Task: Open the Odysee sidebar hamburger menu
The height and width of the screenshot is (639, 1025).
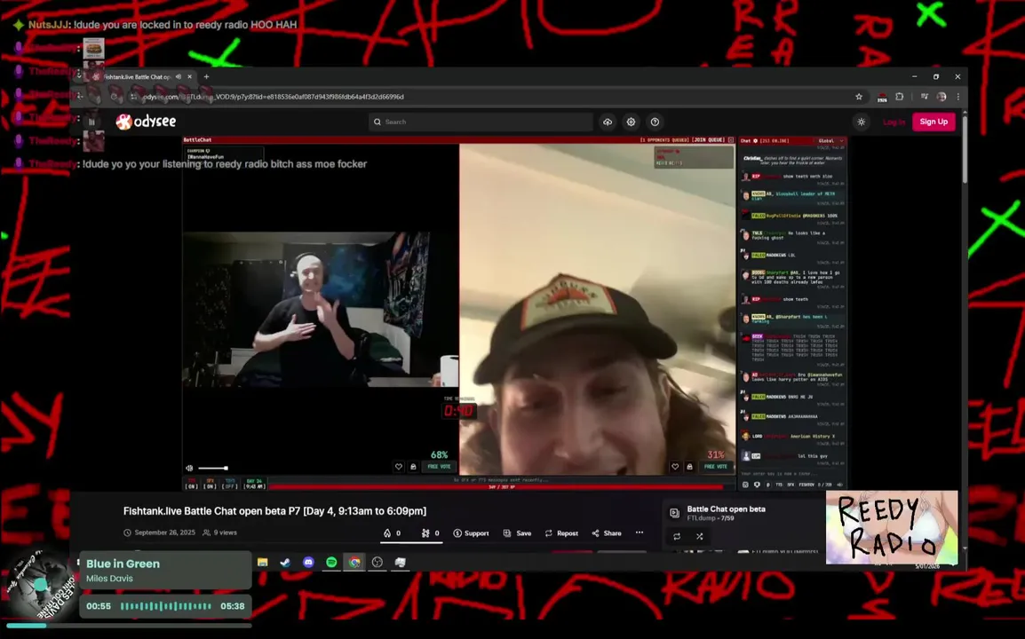Action: (x=91, y=122)
